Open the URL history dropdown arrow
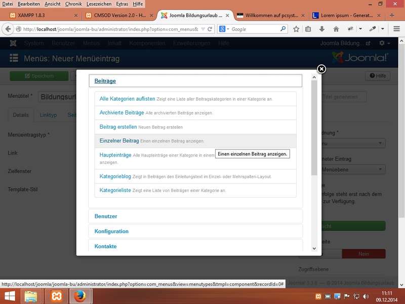This screenshot has height=304, width=405. click(203, 29)
